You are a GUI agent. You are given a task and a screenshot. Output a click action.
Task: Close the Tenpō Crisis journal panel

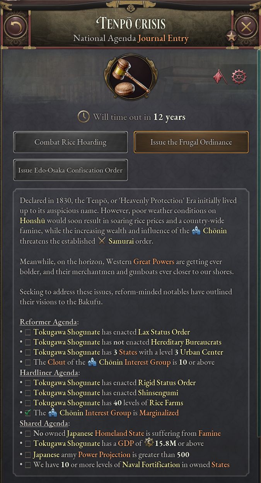(246, 27)
